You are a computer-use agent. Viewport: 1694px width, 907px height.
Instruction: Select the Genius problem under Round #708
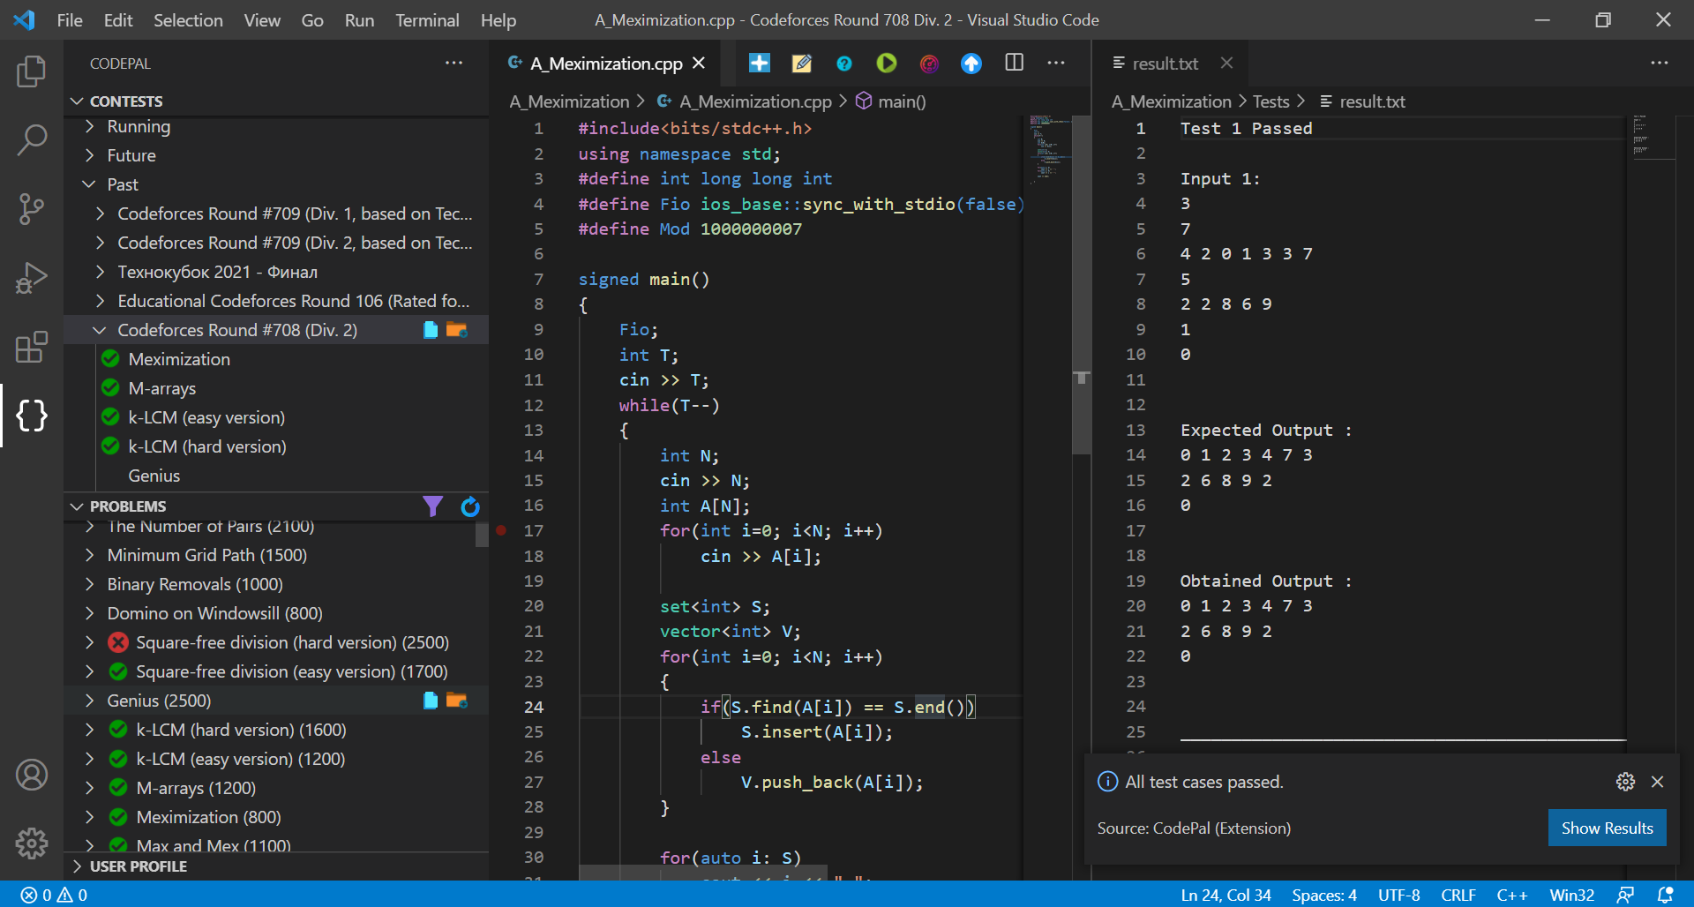[x=154, y=476]
